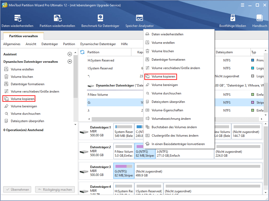
Task: Launch Partition wiederherstellen tool
Action: 57,21
